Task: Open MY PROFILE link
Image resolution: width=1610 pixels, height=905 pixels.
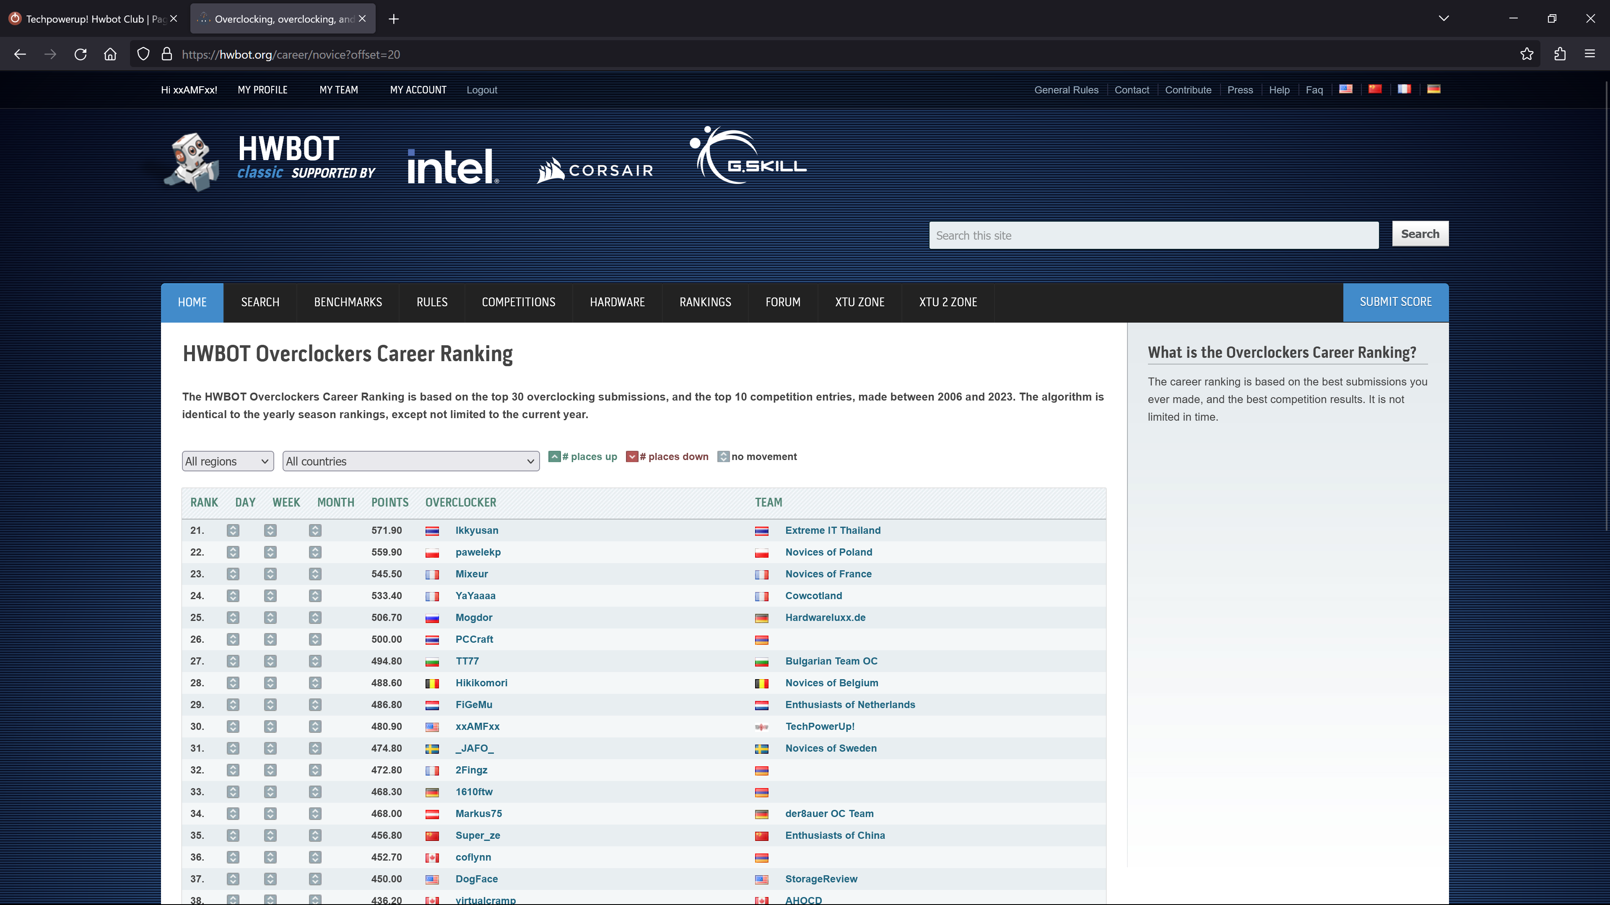Action: [x=262, y=90]
